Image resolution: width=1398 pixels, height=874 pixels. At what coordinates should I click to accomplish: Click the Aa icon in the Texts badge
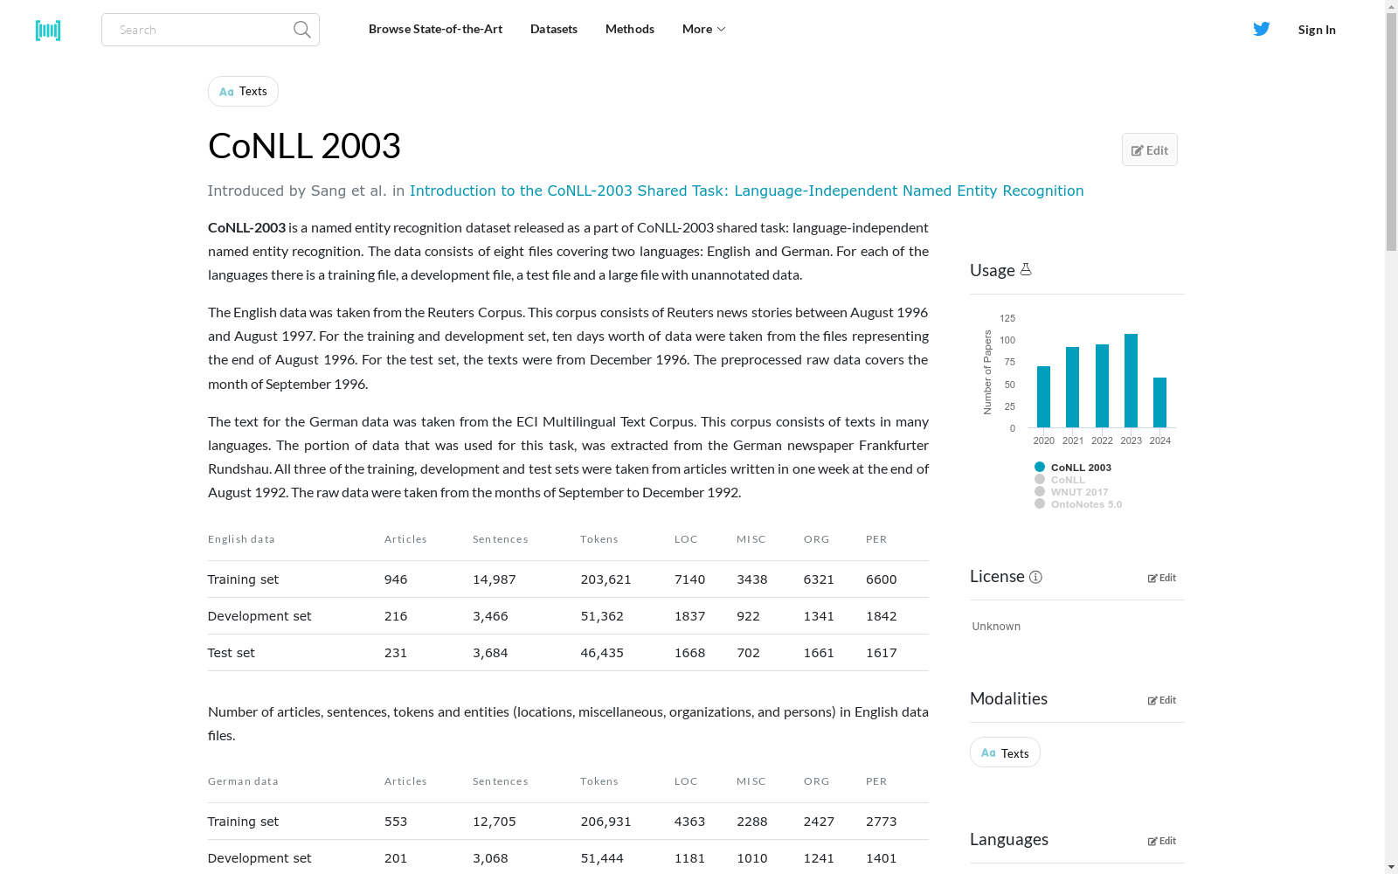point(226,91)
